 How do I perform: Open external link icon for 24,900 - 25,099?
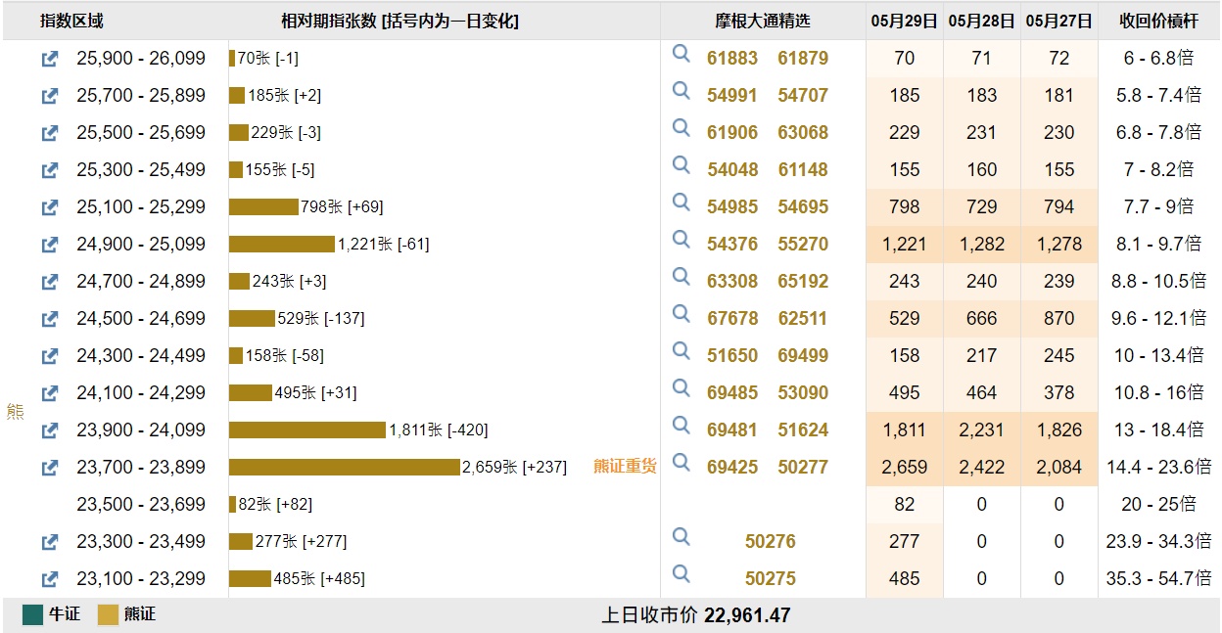click(x=50, y=245)
